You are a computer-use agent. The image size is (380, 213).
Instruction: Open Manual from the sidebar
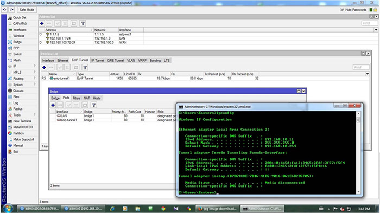pos(18,145)
